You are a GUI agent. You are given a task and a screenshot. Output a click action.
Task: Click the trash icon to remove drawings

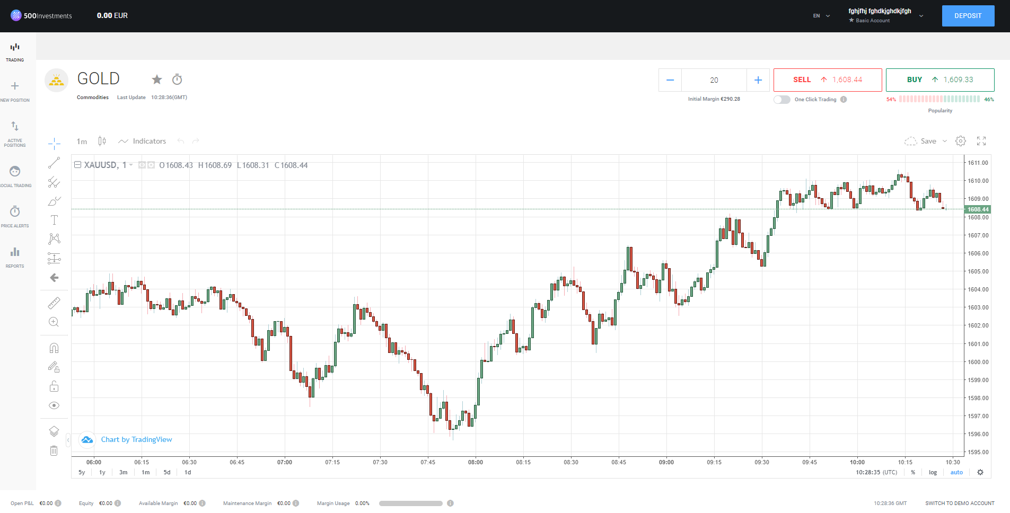(x=54, y=451)
